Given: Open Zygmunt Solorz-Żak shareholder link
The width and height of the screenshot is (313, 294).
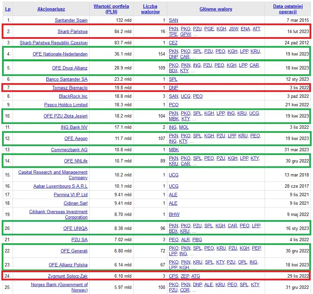Looking at the screenshot, I should 68,276.
